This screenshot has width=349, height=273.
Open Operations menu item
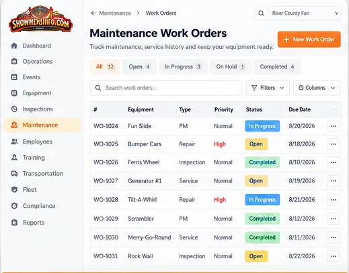tap(42, 61)
